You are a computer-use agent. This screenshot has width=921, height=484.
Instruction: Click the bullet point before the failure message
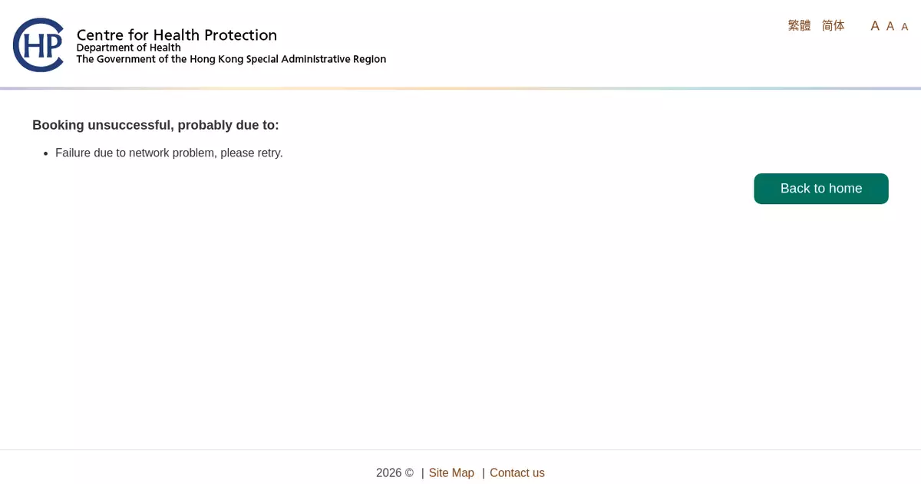pos(47,153)
